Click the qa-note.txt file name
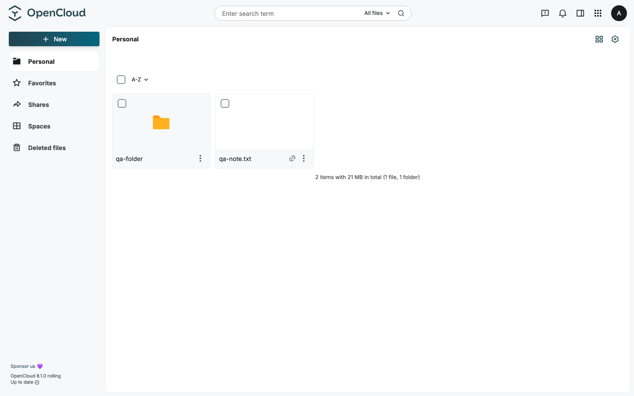The height and width of the screenshot is (396, 634). point(235,159)
